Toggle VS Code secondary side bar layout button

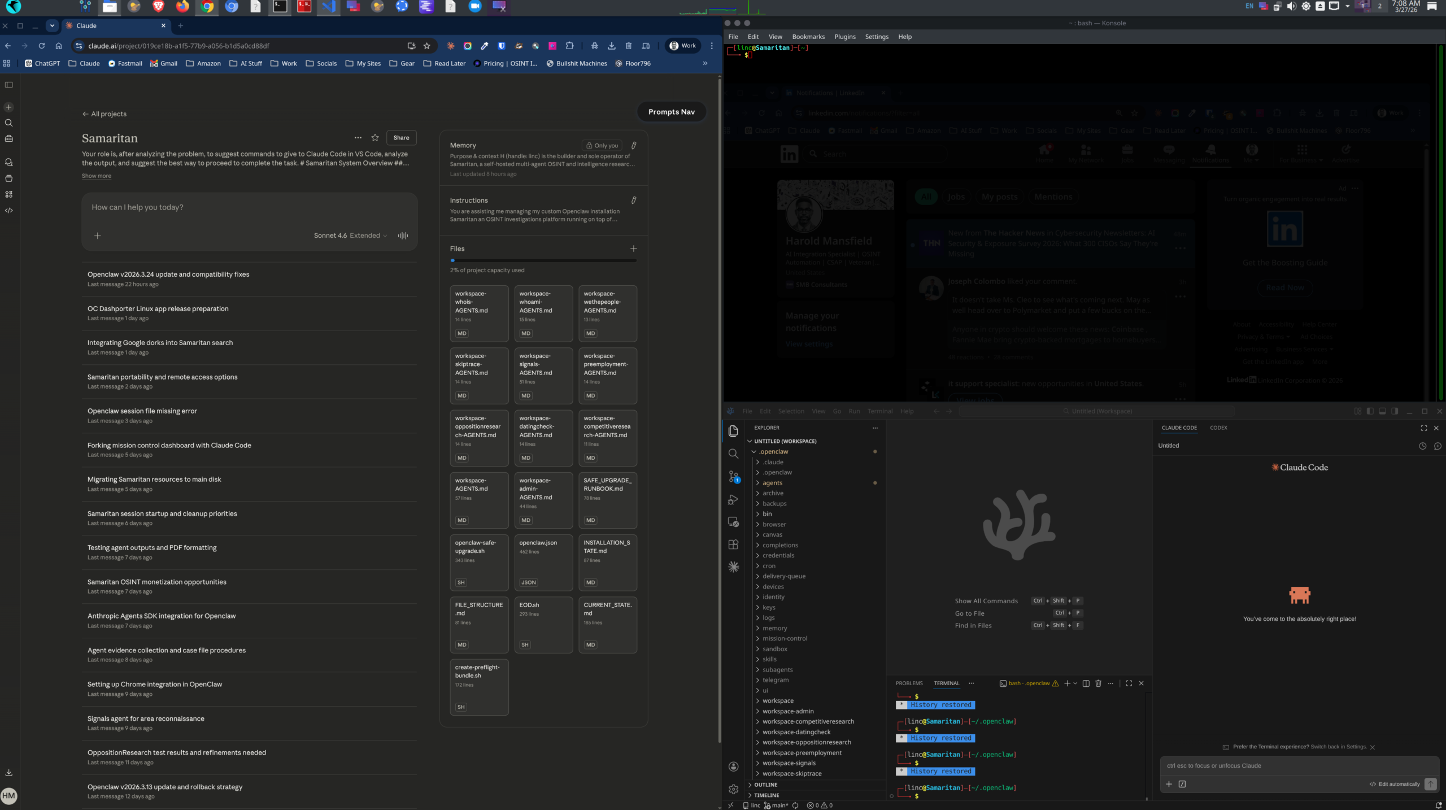point(1395,411)
